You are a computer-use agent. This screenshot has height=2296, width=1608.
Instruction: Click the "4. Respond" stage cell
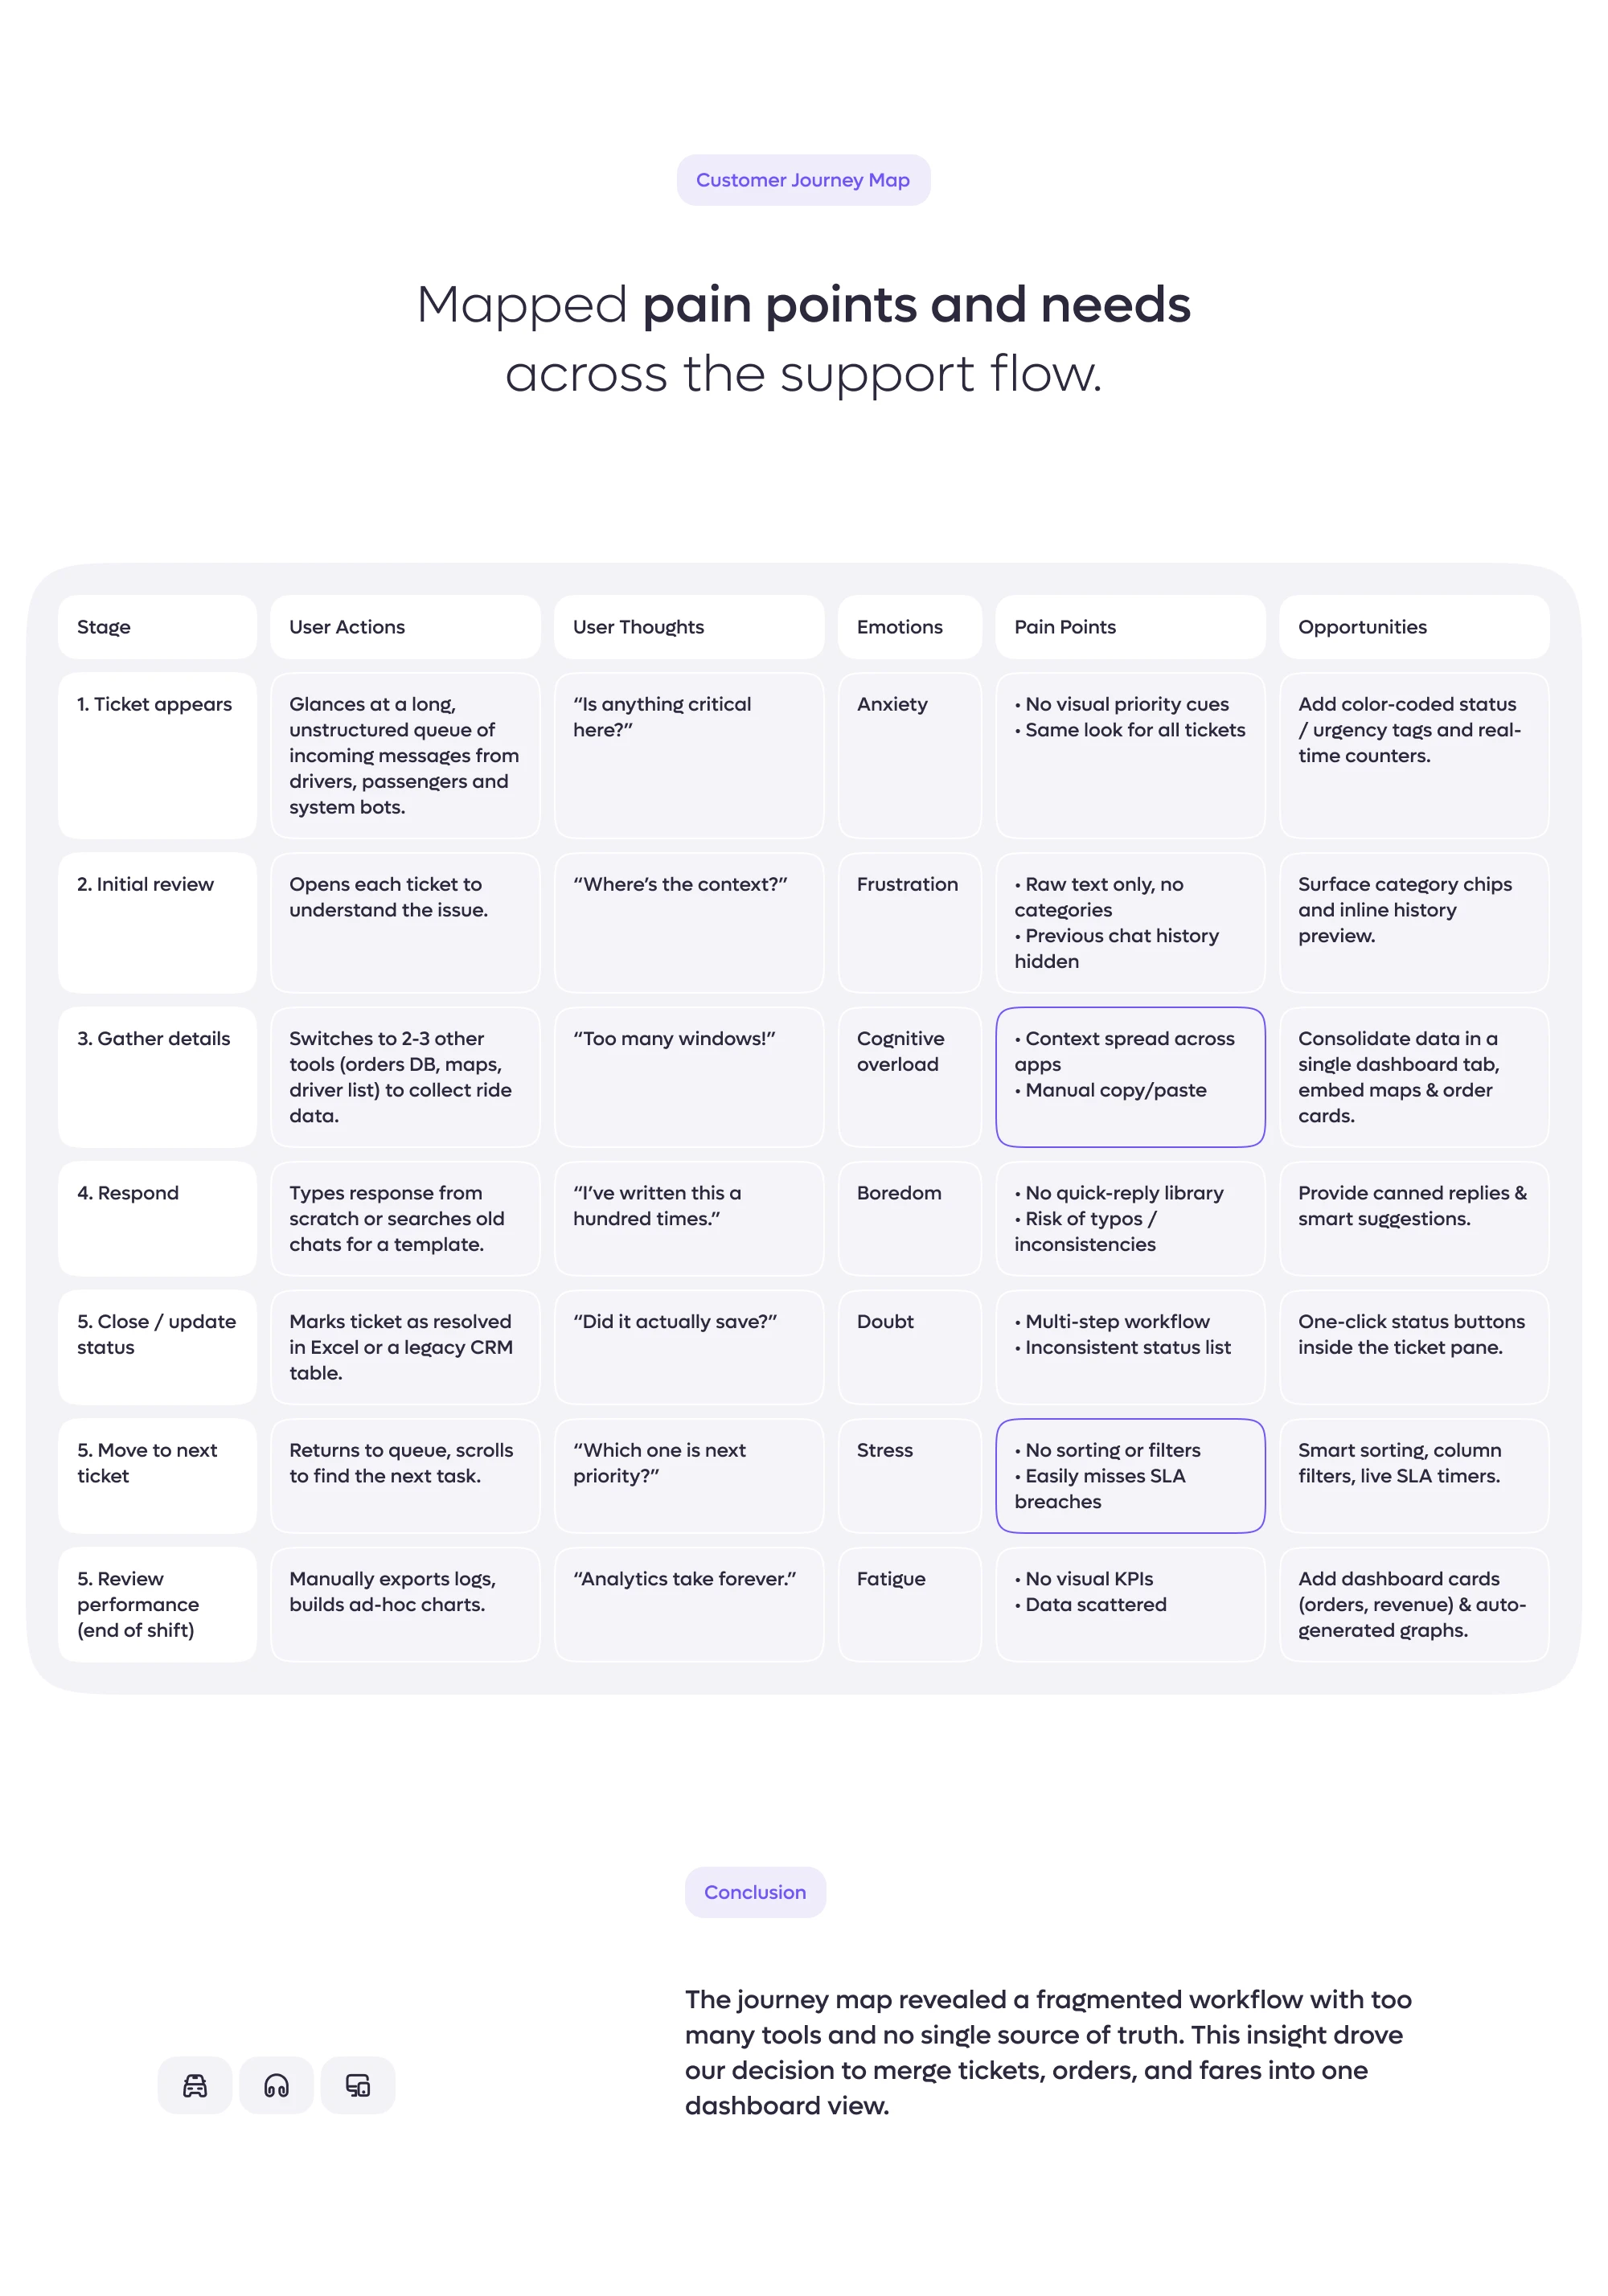point(157,1218)
